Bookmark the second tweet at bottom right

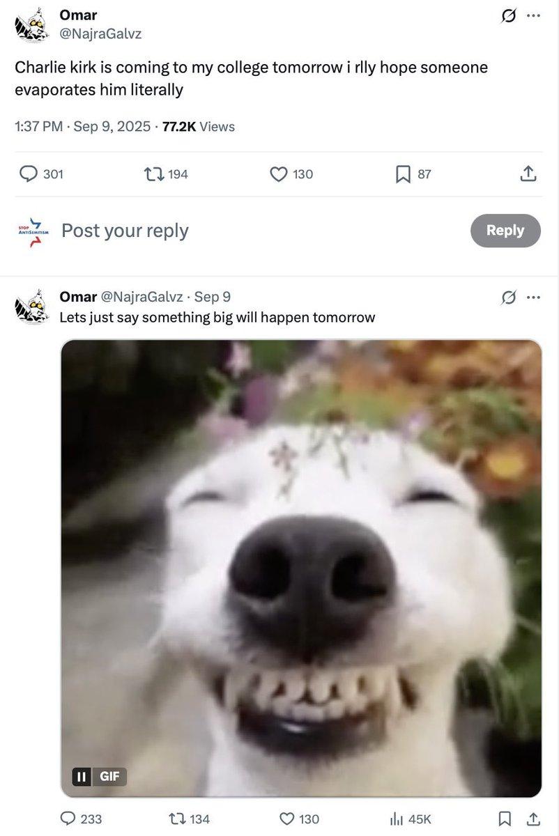point(506,819)
